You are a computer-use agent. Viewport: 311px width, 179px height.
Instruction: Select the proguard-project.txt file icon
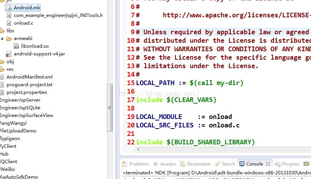[2, 85]
